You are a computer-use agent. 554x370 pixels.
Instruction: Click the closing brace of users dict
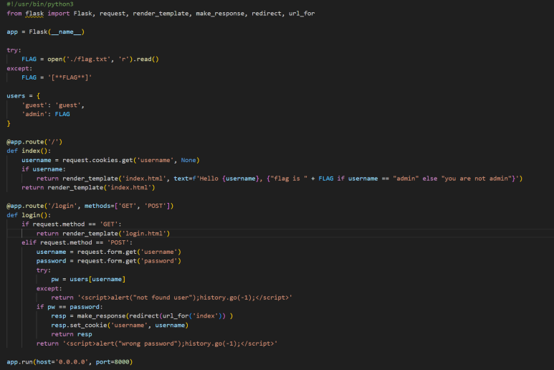tap(9, 123)
